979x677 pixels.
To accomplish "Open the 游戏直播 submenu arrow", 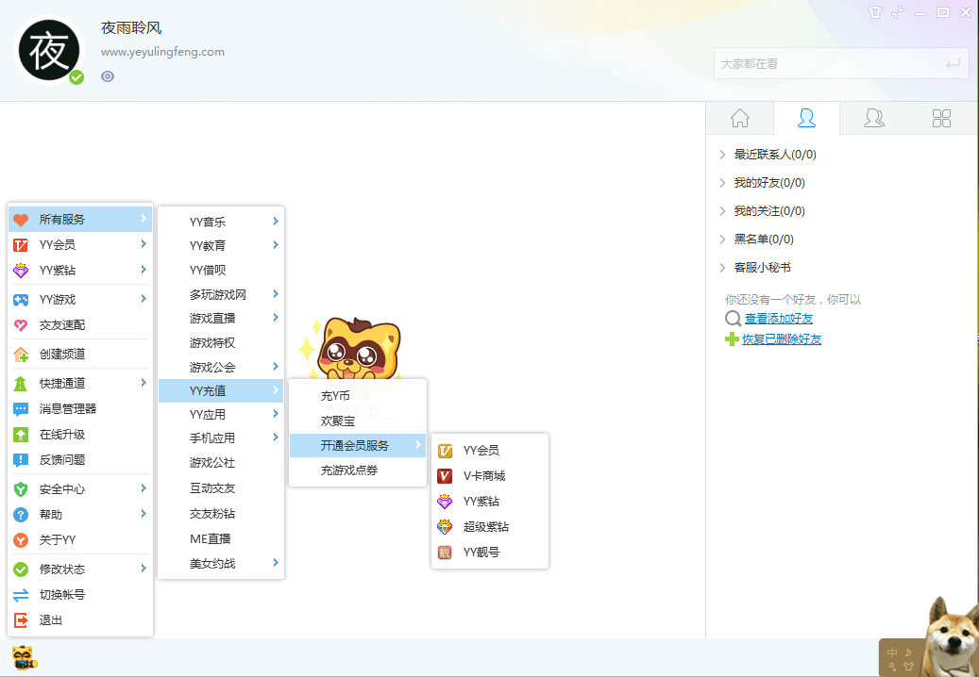I will (x=276, y=318).
